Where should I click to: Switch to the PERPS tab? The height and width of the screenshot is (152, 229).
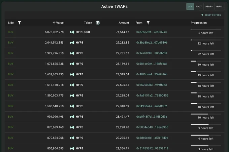click(x=209, y=7)
